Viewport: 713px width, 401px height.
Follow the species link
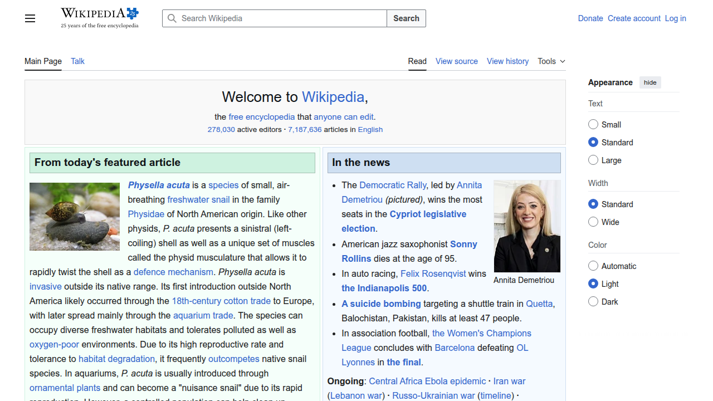point(223,185)
